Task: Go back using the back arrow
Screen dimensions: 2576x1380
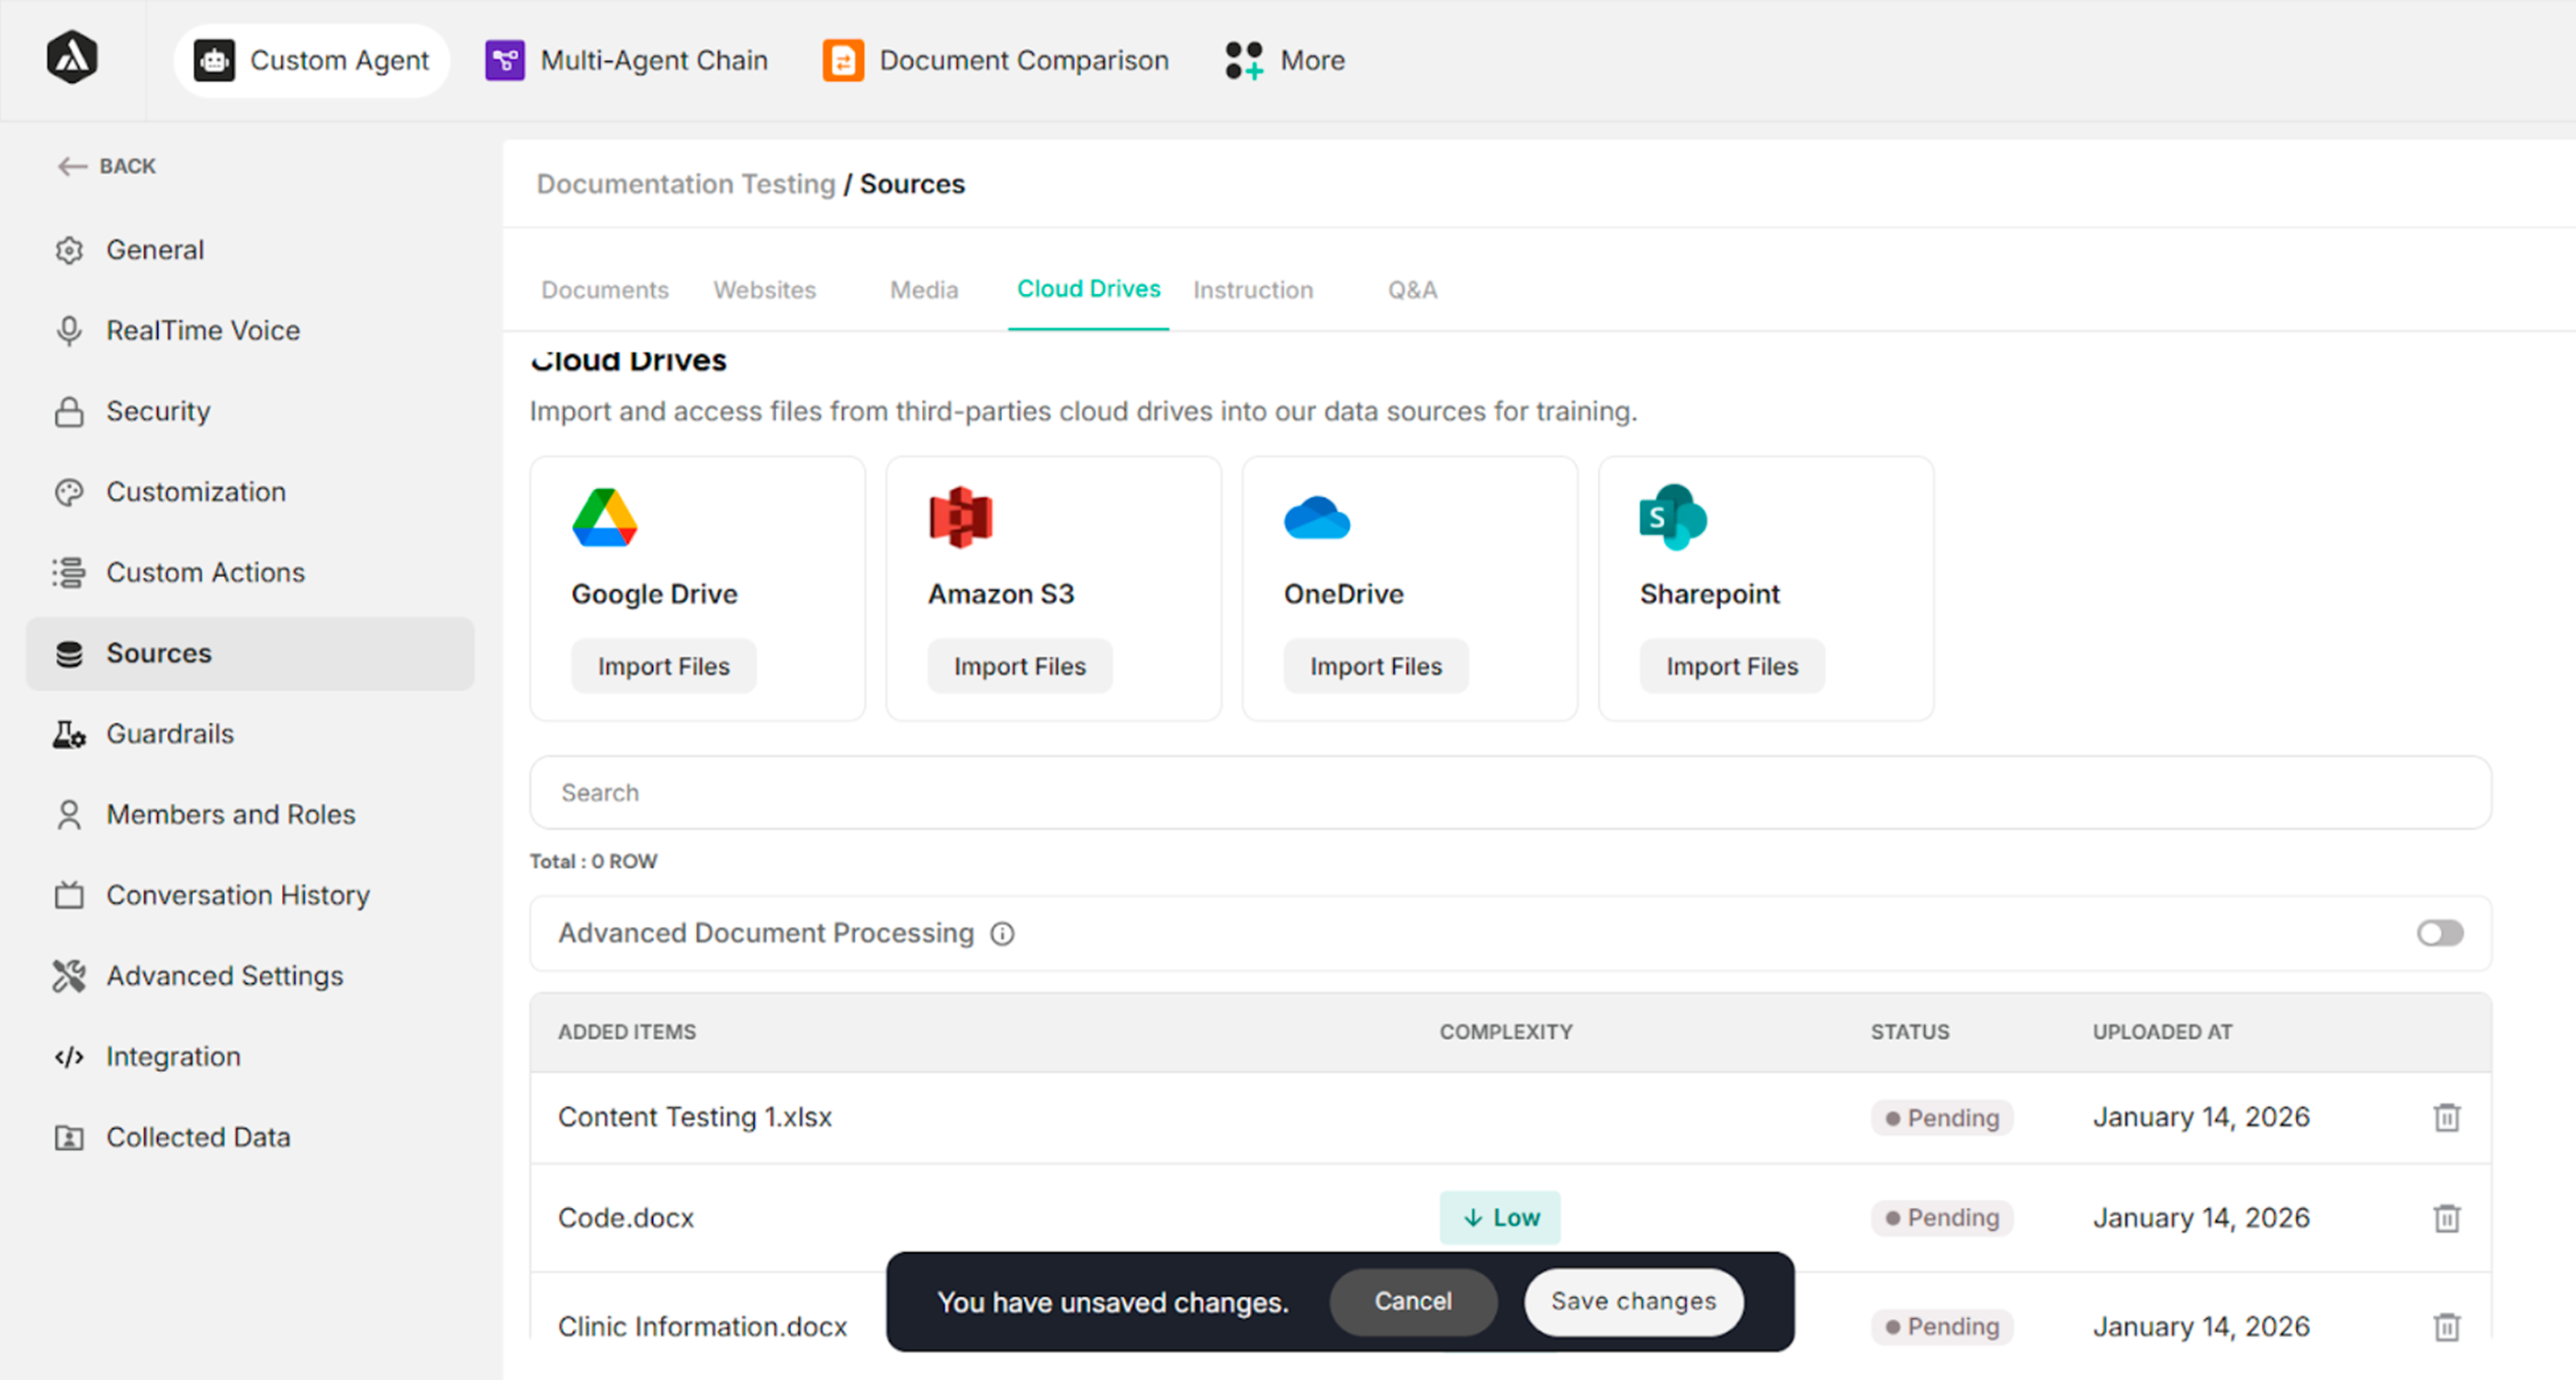Action: (72, 166)
